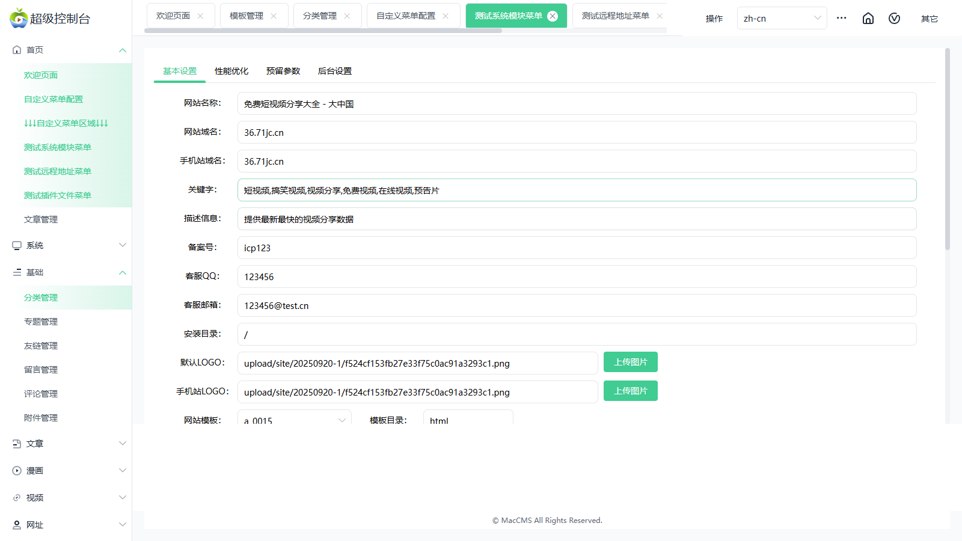The height and width of the screenshot is (541, 962).
Task: Open the zh-cn language dropdown
Action: [782, 19]
